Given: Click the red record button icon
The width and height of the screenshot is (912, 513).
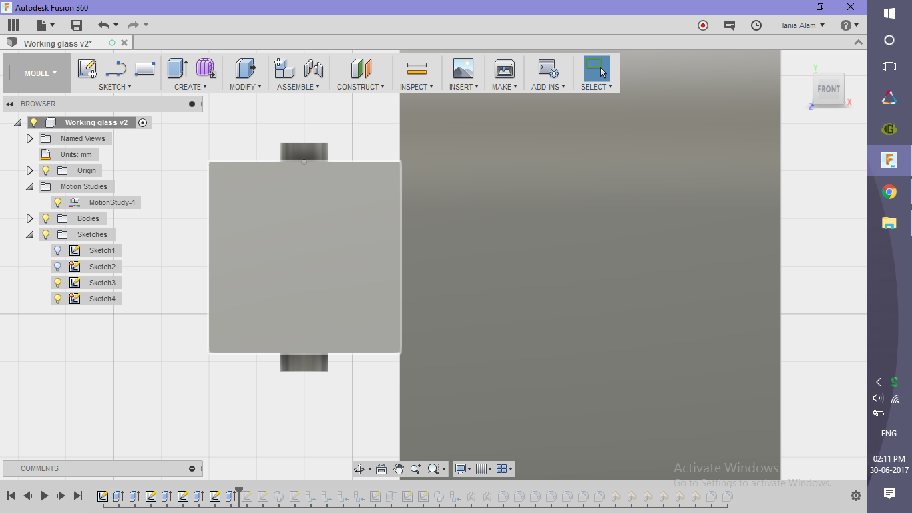Looking at the screenshot, I should point(703,25).
